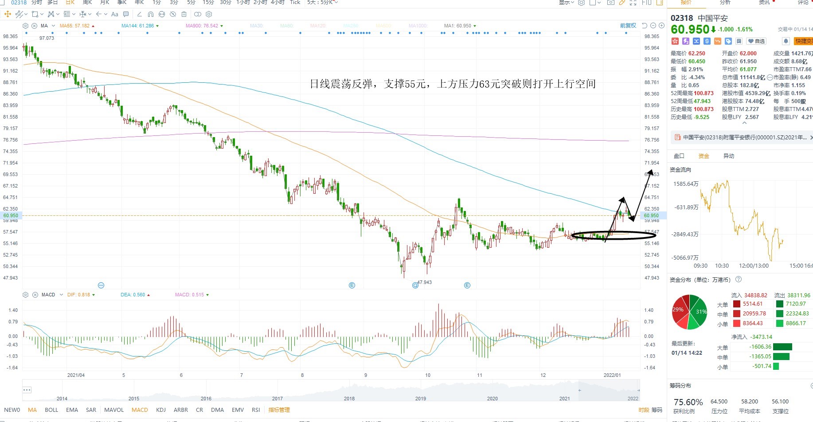813x422 pixels.
Task: Switch to the 异动 tab
Action: point(729,156)
